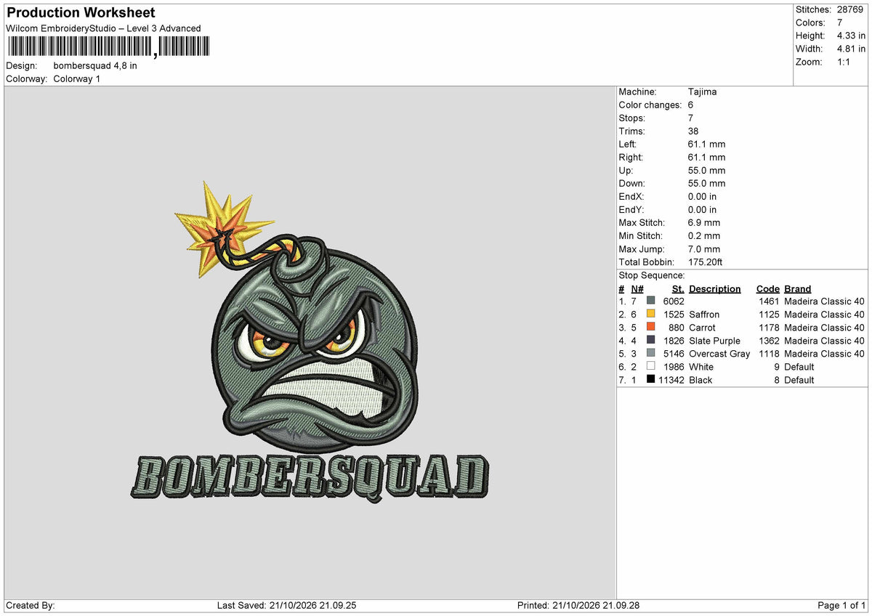The width and height of the screenshot is (872, 616).
Task: Click the Min Stitch value '0.2 mm'
Action: [x=704, y=235]
